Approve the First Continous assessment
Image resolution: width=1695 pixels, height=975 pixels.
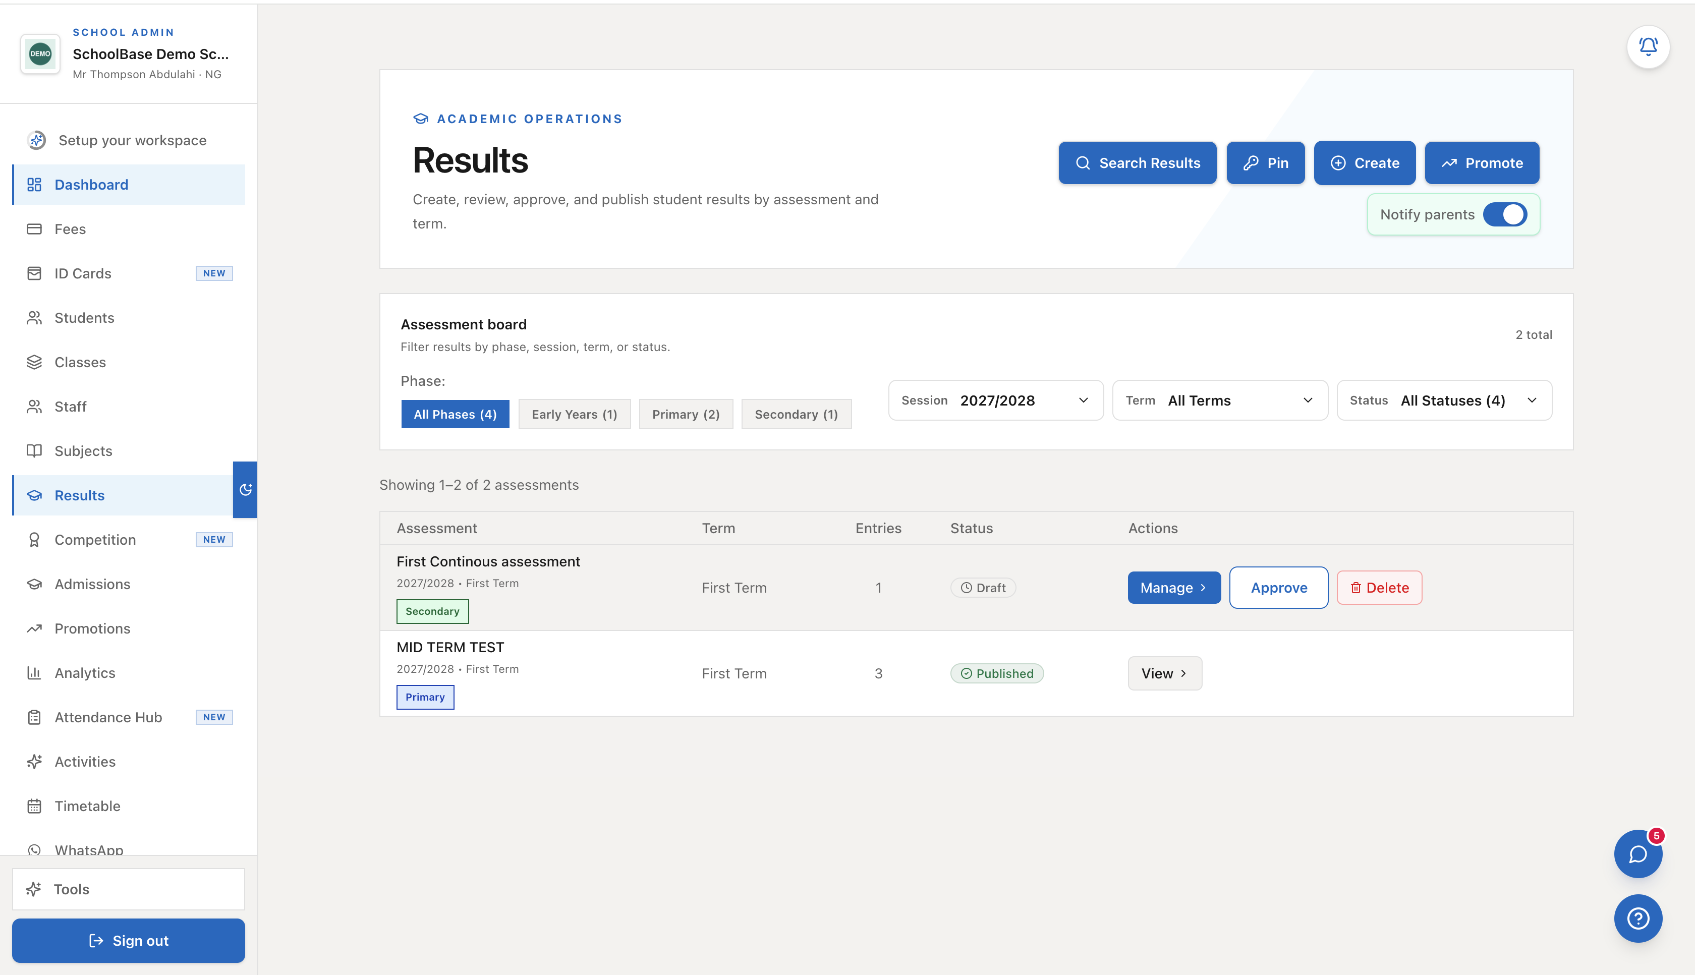click(1278, 587)
